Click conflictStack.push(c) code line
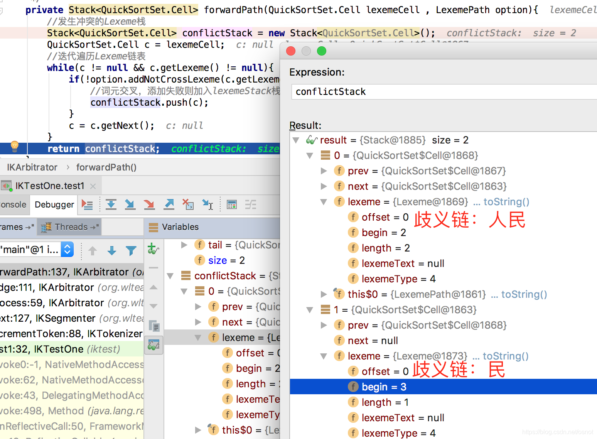This screenshot has height=439, width=597. pyautogui.click(x=149, y=102)
